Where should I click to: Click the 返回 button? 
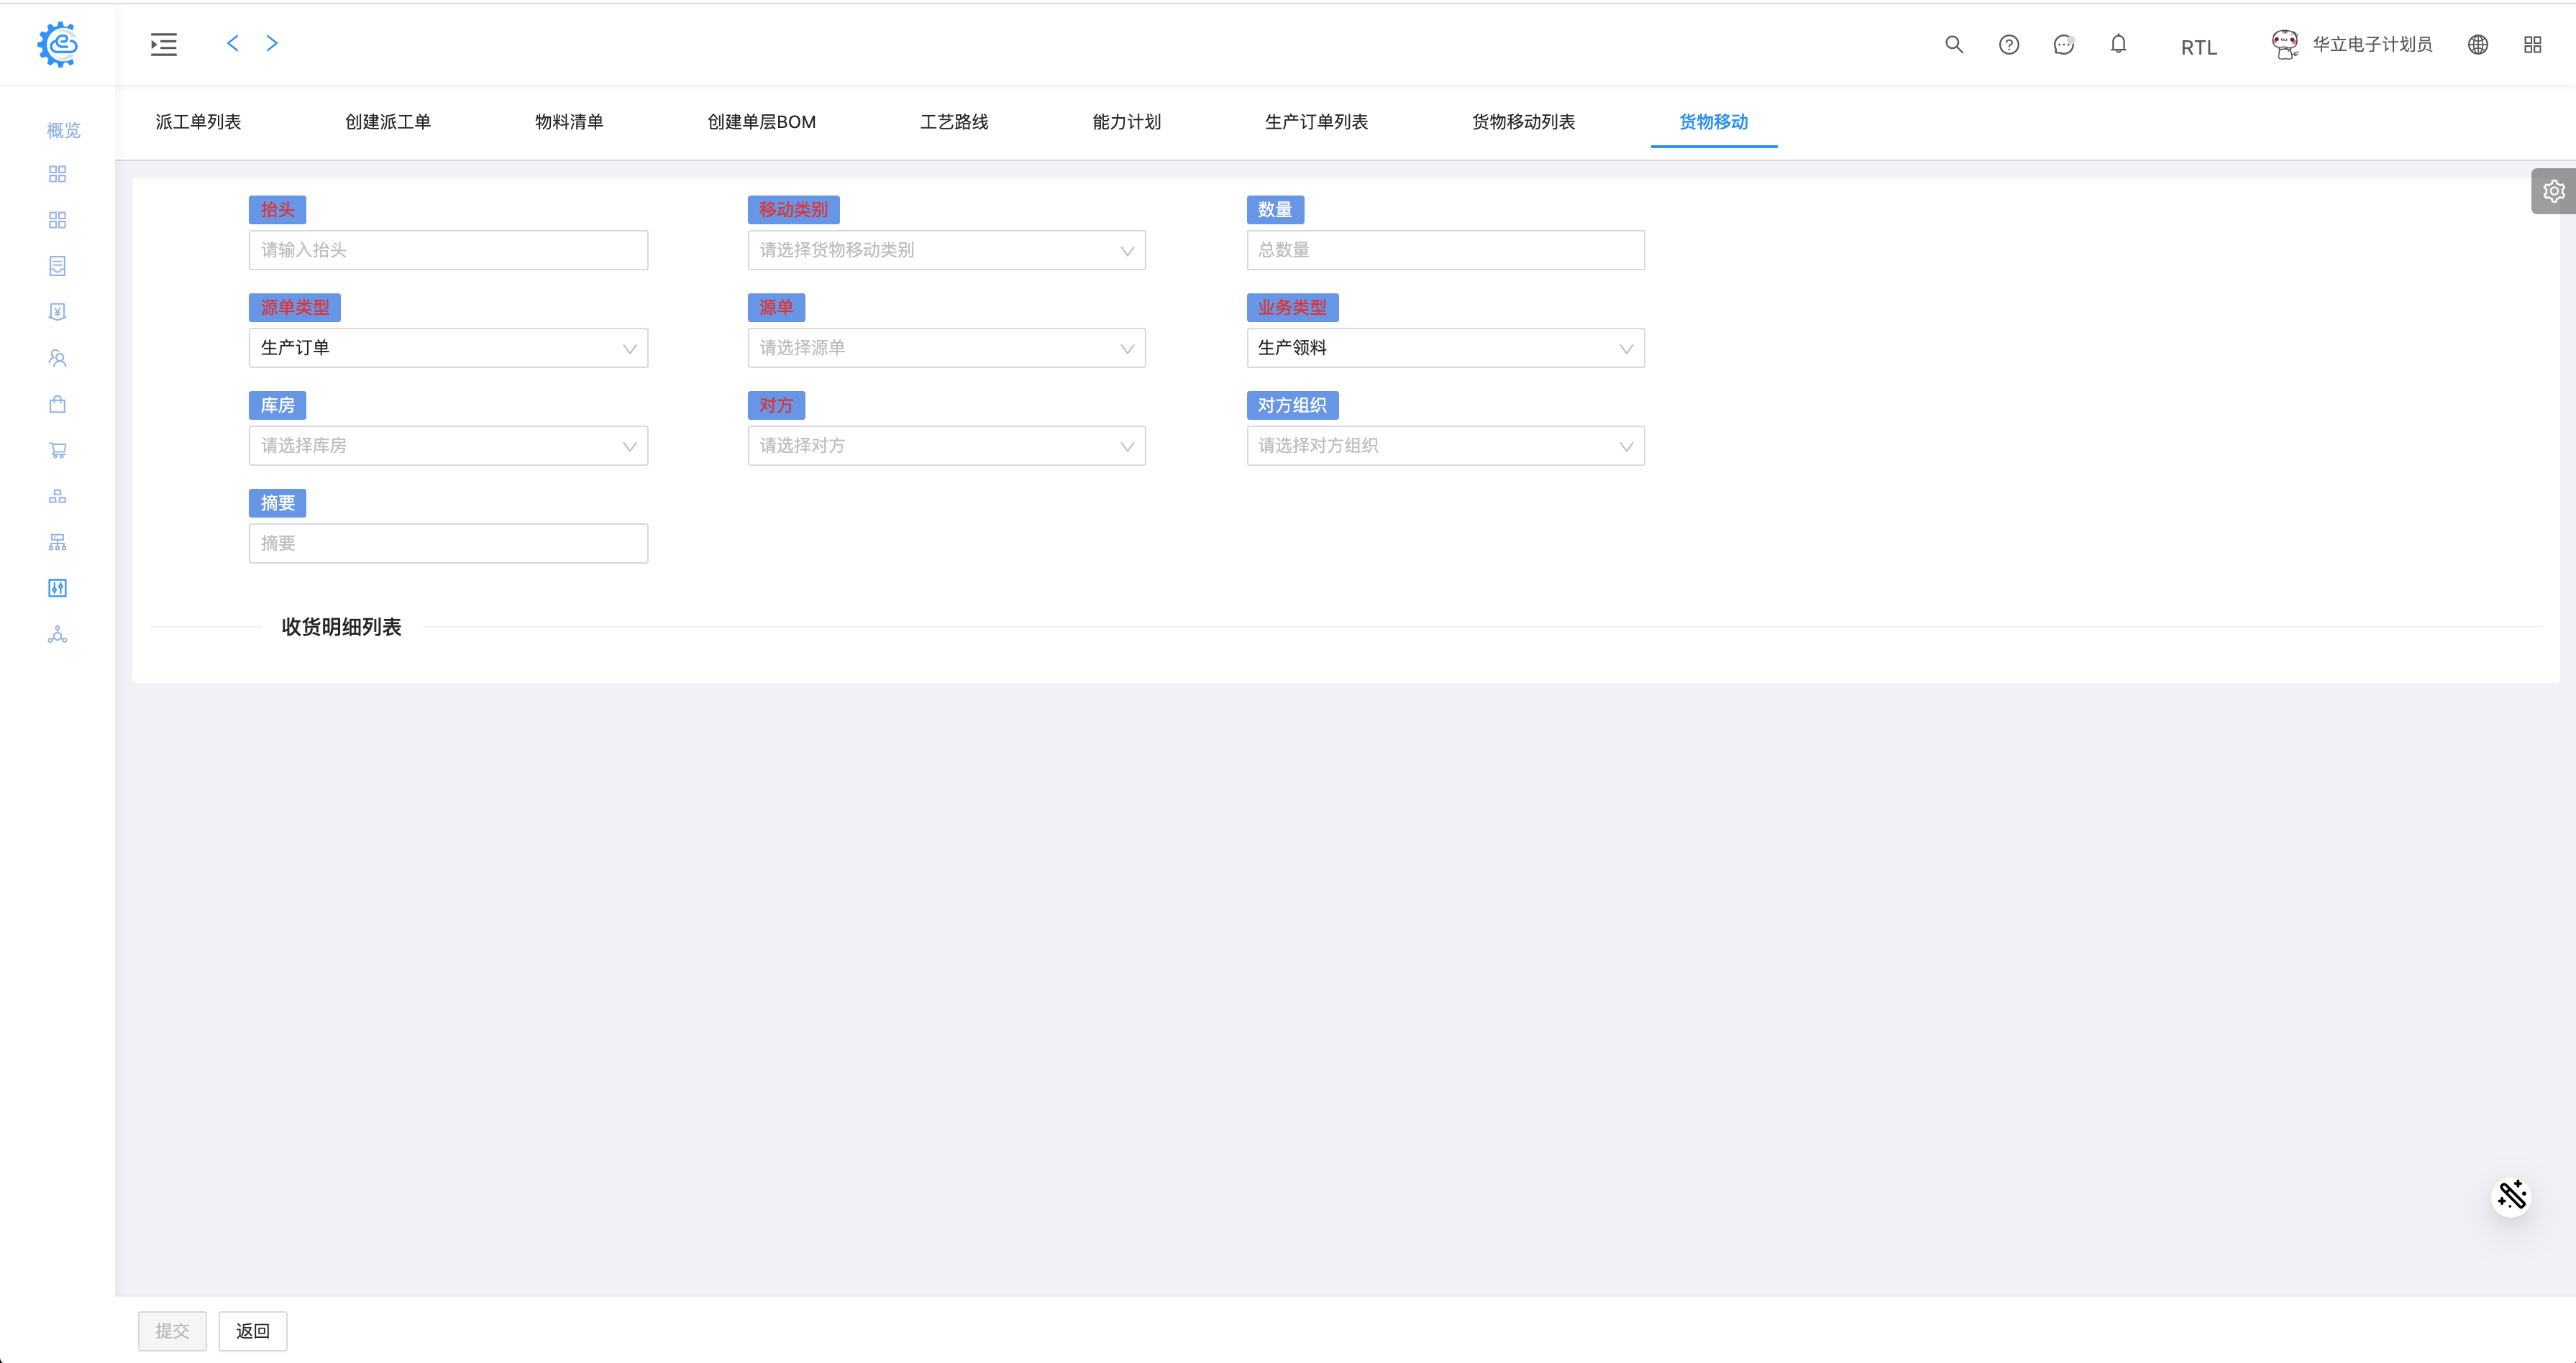click(x=253, y=1331)
